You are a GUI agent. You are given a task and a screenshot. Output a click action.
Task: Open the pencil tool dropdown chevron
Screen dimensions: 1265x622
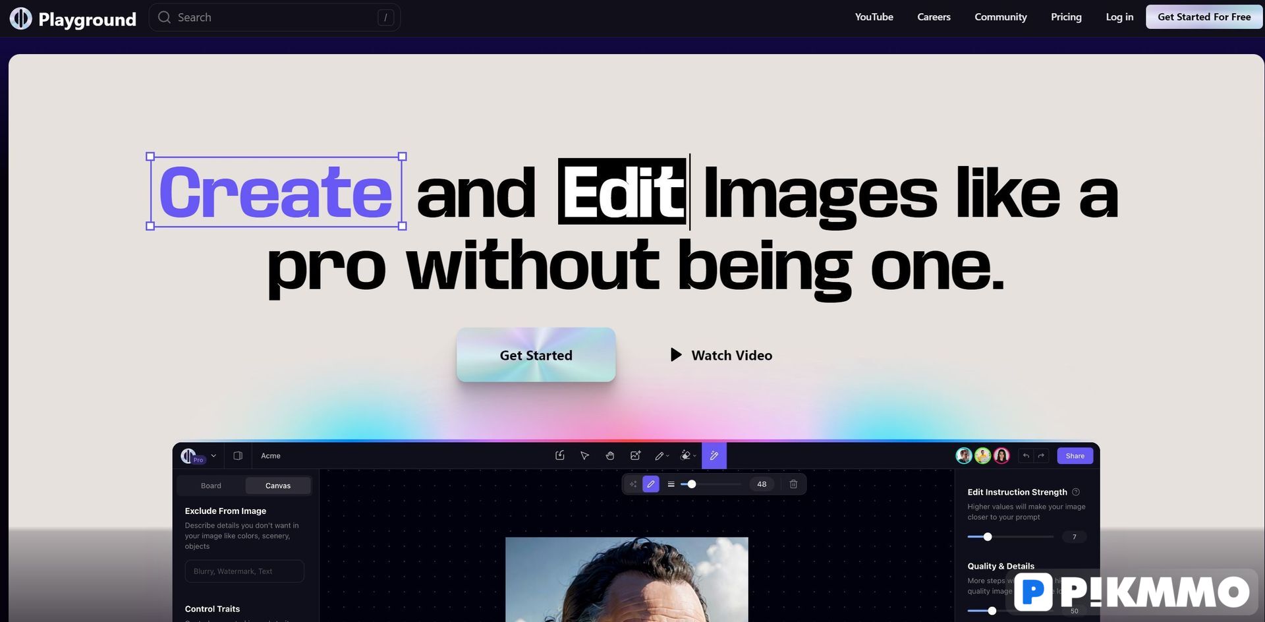click(x=667, y=456)
